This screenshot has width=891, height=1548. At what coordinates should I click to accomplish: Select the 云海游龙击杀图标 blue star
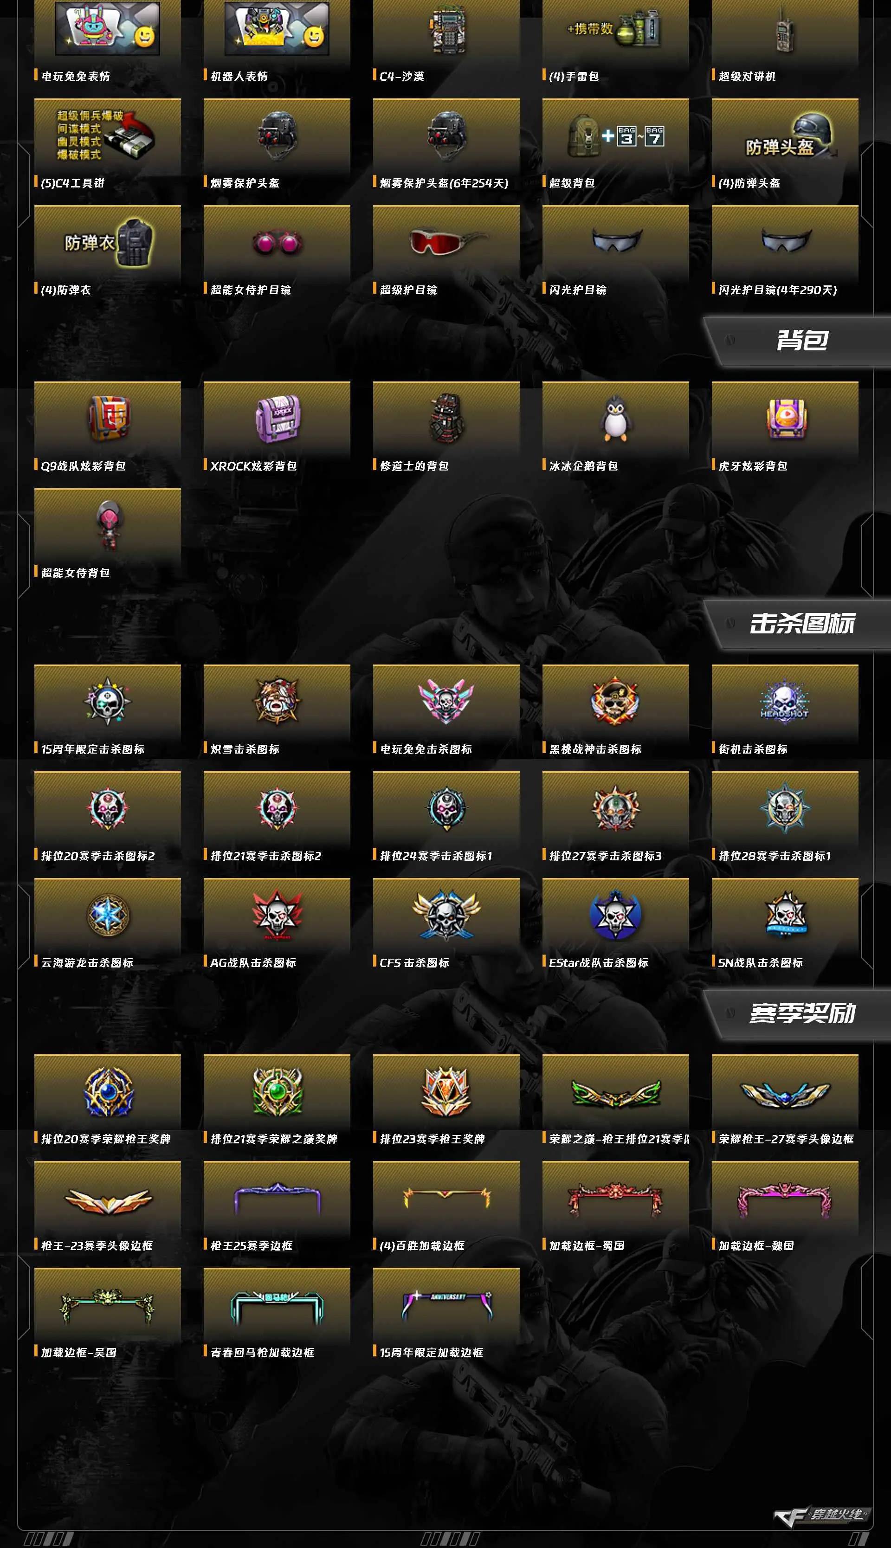(108, 915)
